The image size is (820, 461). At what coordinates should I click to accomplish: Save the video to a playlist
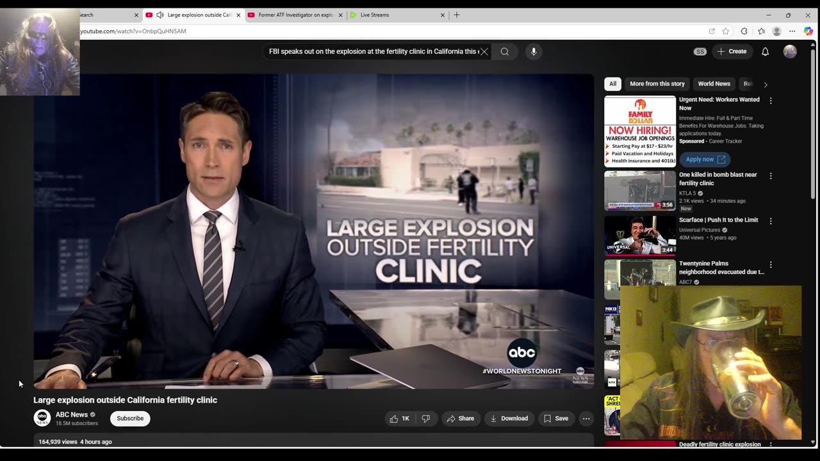[x=556, y=419]
